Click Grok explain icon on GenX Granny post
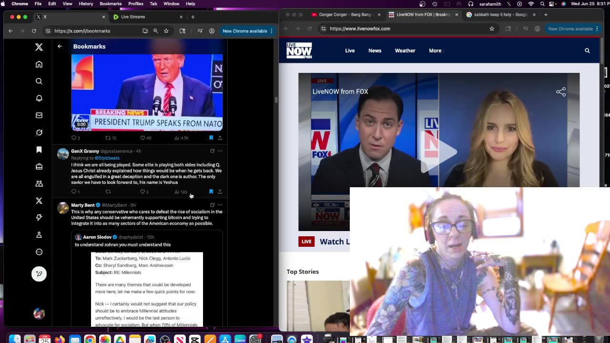The width and height of the screenshot is (610, 343). pos(212,151)
